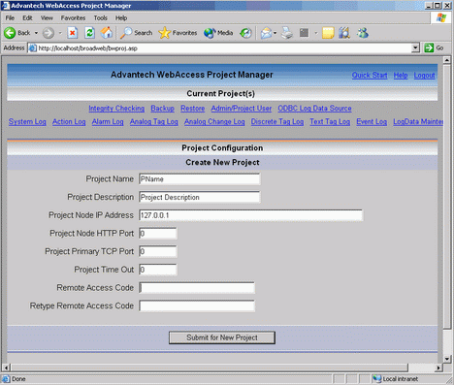Click the Print printer icon

(x=286, y=33)
